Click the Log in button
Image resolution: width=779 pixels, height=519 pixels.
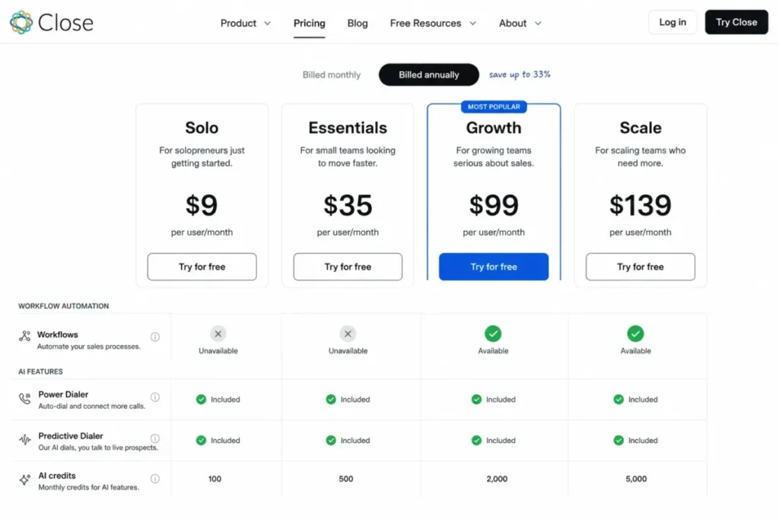tap(672, 22)
